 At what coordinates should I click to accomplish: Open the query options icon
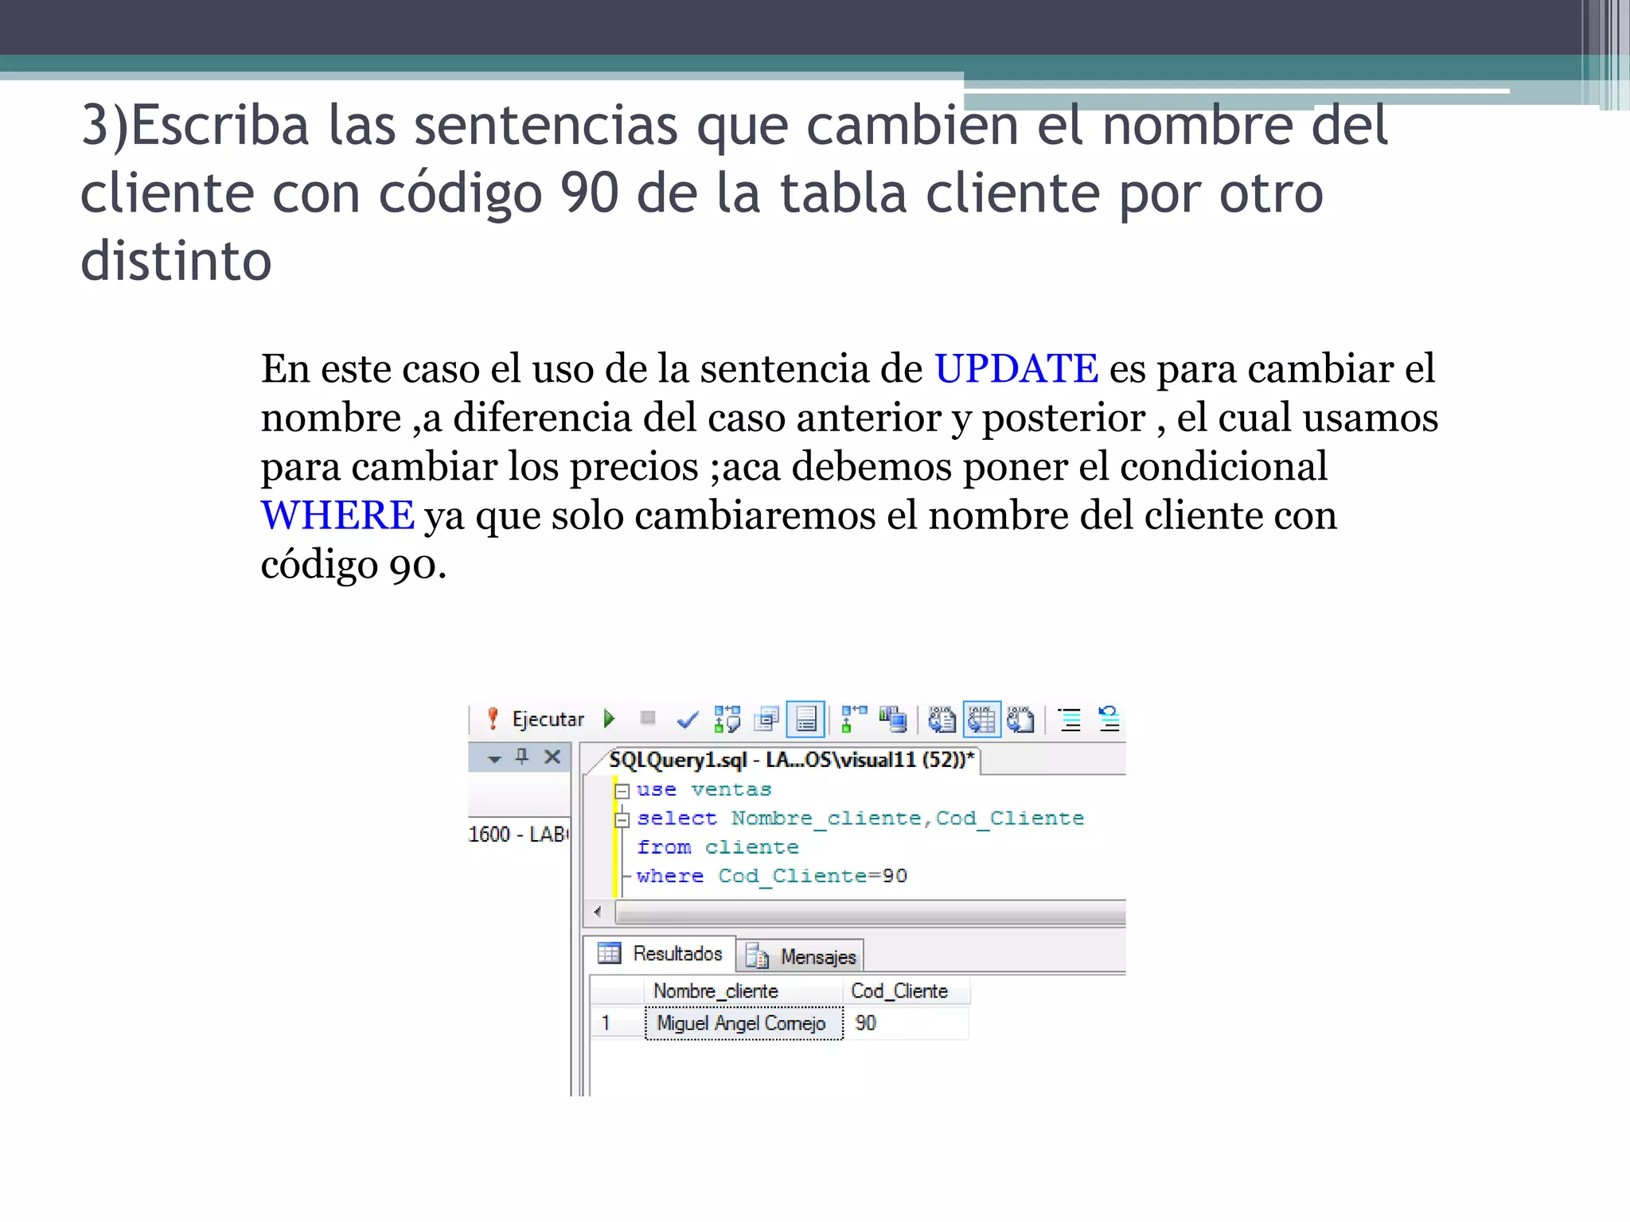(766, 719)
